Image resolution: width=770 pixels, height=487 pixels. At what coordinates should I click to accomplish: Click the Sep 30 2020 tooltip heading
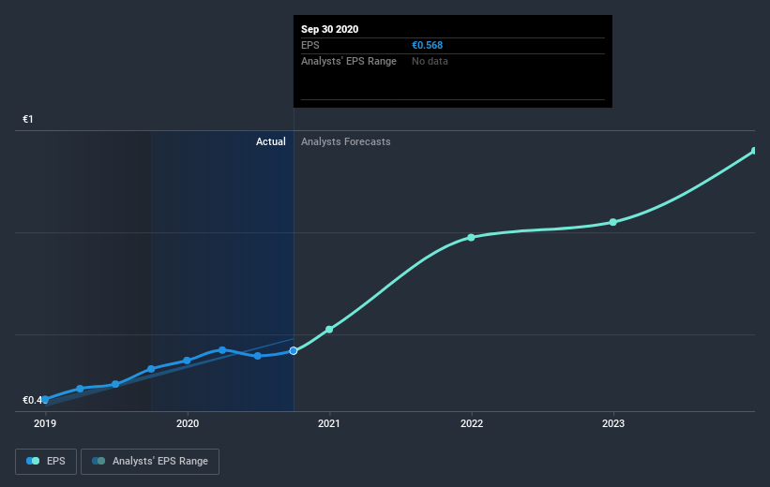pos(329,29)
